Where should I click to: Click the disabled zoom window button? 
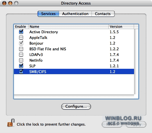pos(16,3)
